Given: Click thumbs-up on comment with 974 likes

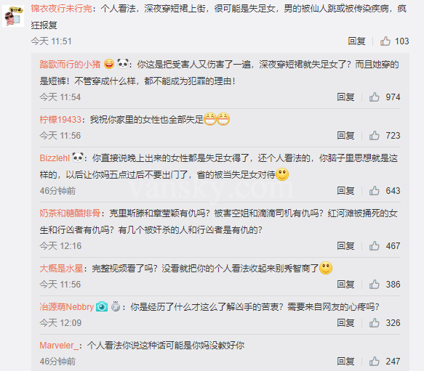Looking at the screenshot, I should (375, 97).
